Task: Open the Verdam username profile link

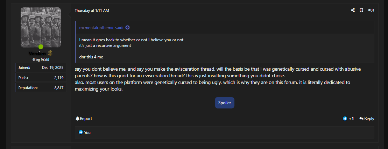Action: coord(37,53)
